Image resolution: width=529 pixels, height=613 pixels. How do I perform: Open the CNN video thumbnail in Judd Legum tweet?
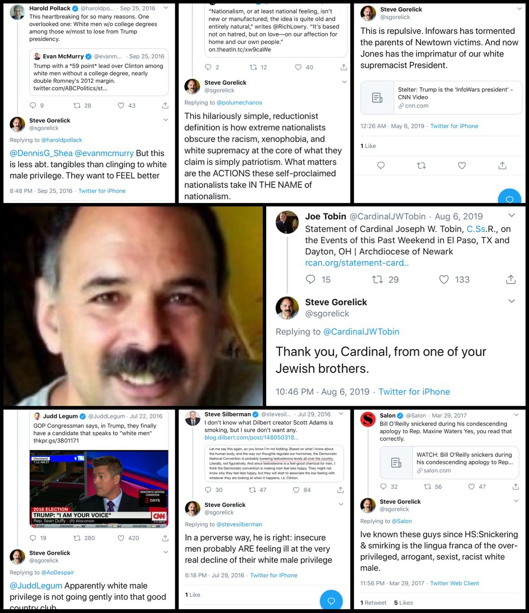[x=99, y=489]
